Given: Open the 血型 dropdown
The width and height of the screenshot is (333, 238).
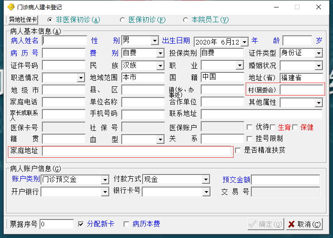Looking at the screenshot, I should 161,139.
